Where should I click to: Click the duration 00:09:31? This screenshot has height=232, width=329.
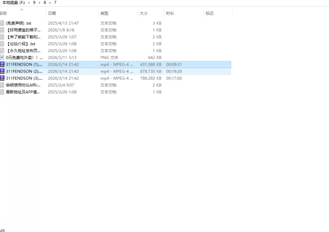pyautogui.click(x=174, y=64)
